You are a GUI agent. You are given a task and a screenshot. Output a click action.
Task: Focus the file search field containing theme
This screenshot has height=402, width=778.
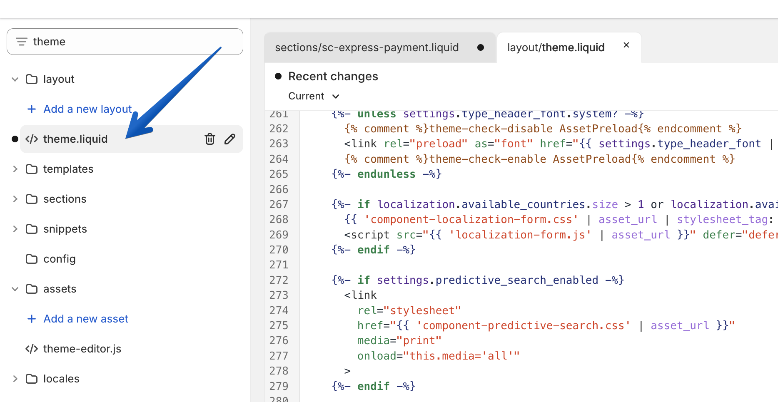coord(125,42)
